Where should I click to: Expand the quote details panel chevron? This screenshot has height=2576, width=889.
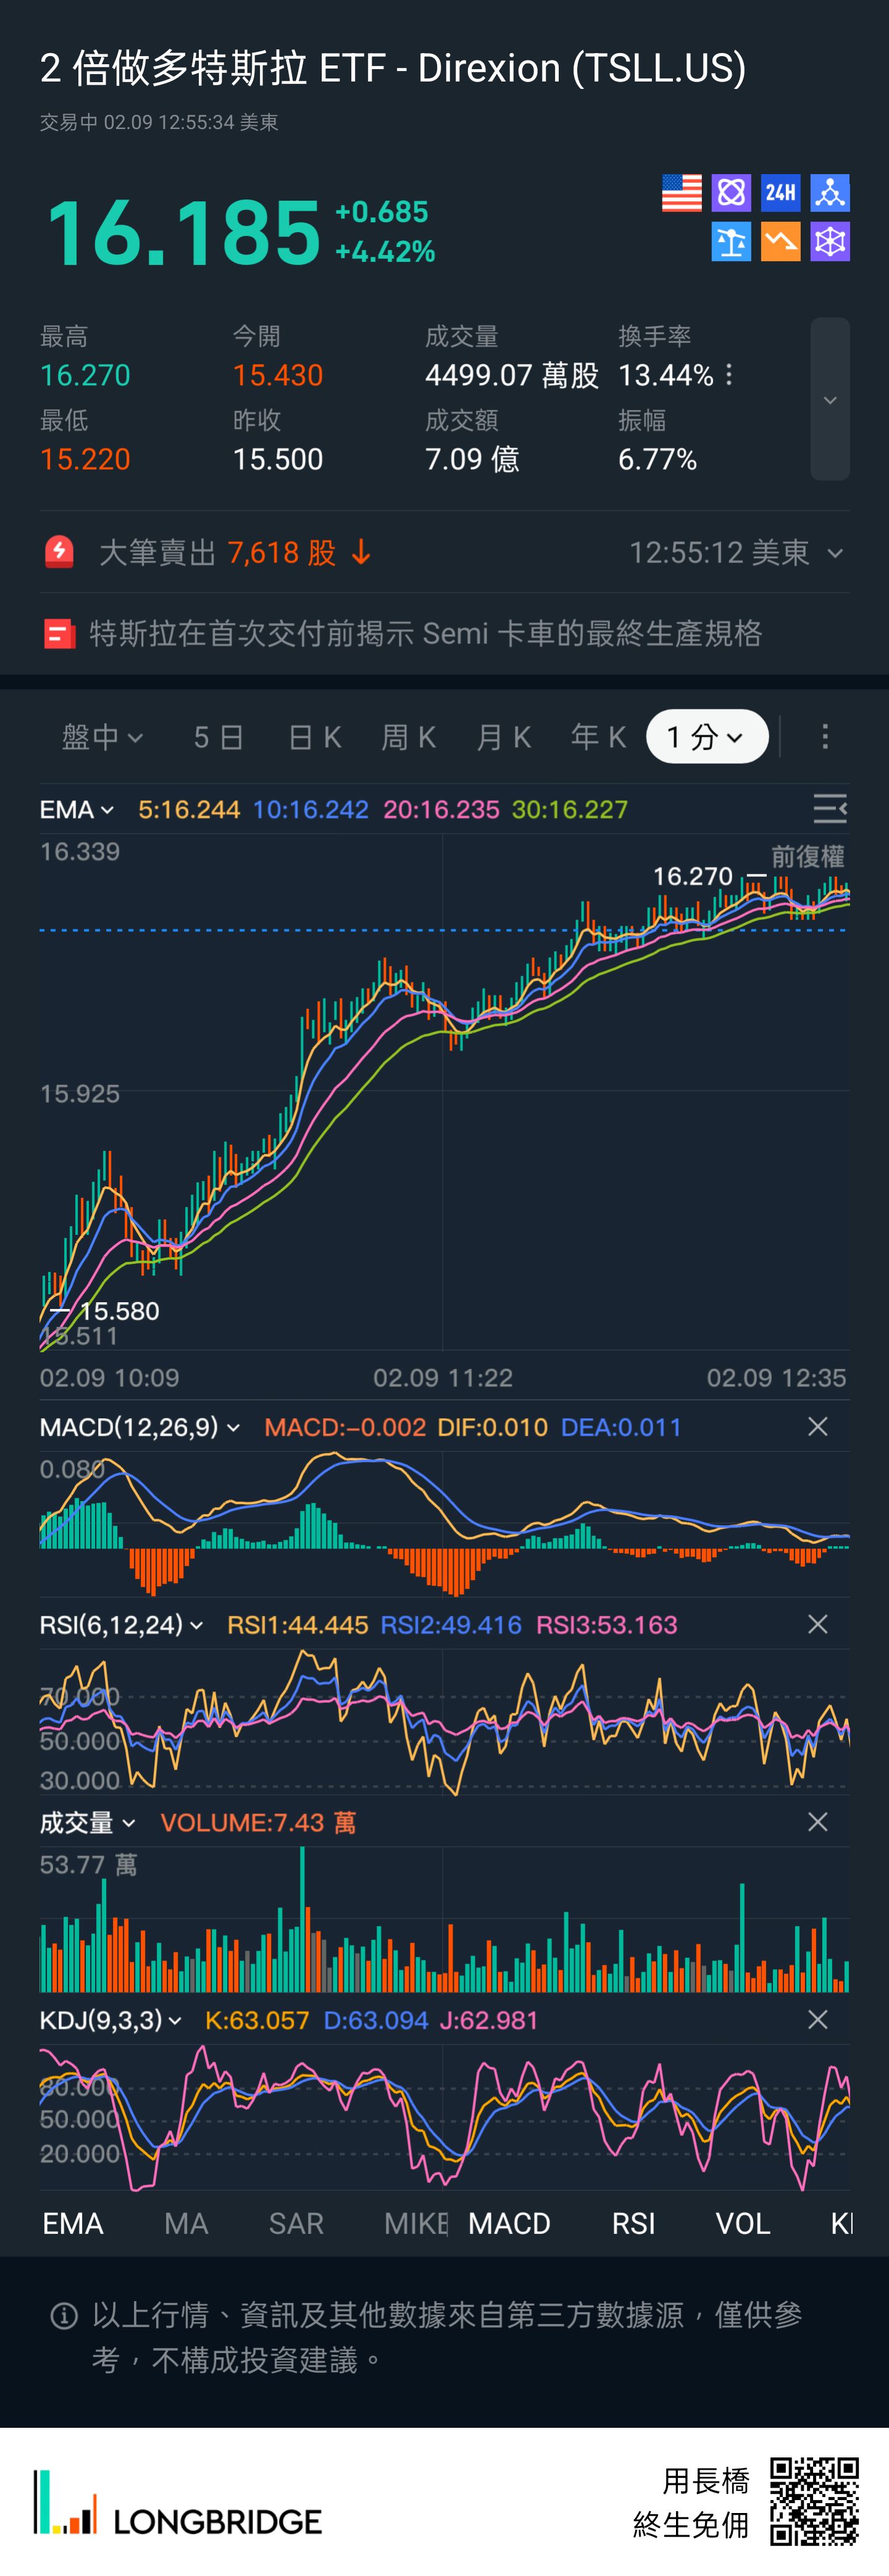tap(829, 399)
